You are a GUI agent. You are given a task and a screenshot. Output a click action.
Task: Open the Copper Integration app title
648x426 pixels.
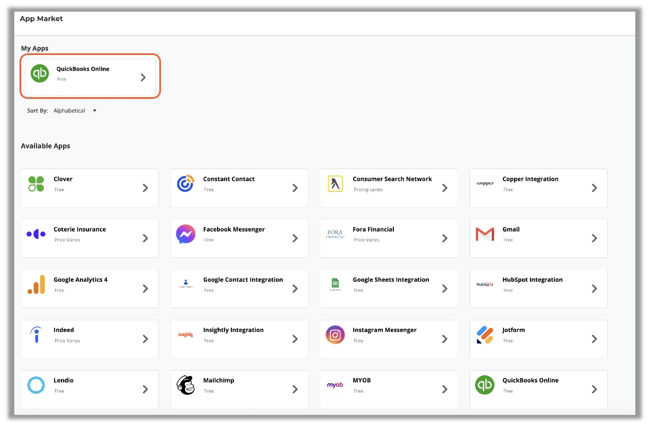530,179
